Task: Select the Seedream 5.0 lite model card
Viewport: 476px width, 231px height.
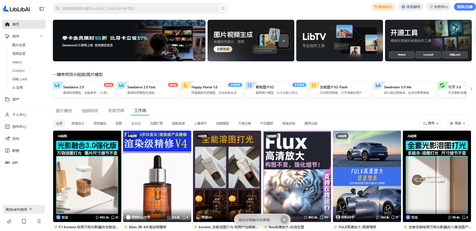Action: [x=405, y=90]
